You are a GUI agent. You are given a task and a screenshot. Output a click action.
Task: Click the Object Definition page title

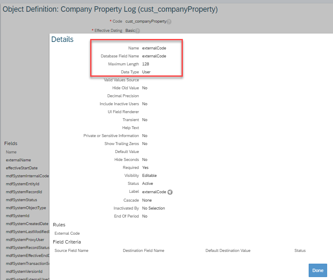pos(110,9)
